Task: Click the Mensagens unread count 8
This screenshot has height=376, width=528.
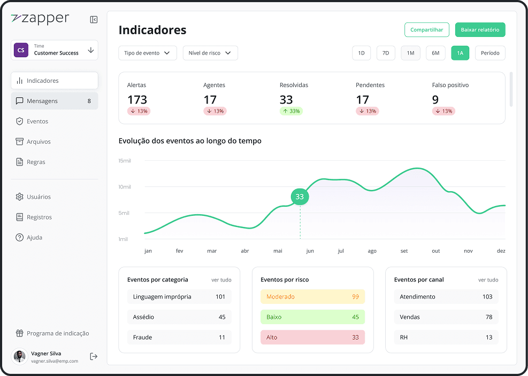Action: (x=89, y=101)
